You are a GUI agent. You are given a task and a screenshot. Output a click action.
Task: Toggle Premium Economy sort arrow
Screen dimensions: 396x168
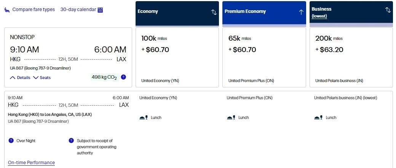[x=301, y=12]
